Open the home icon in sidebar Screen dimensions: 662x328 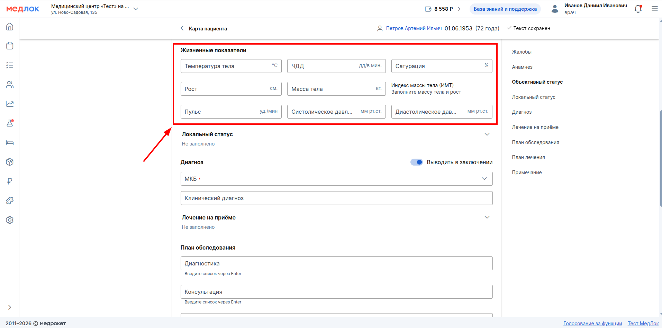(10, 27)
